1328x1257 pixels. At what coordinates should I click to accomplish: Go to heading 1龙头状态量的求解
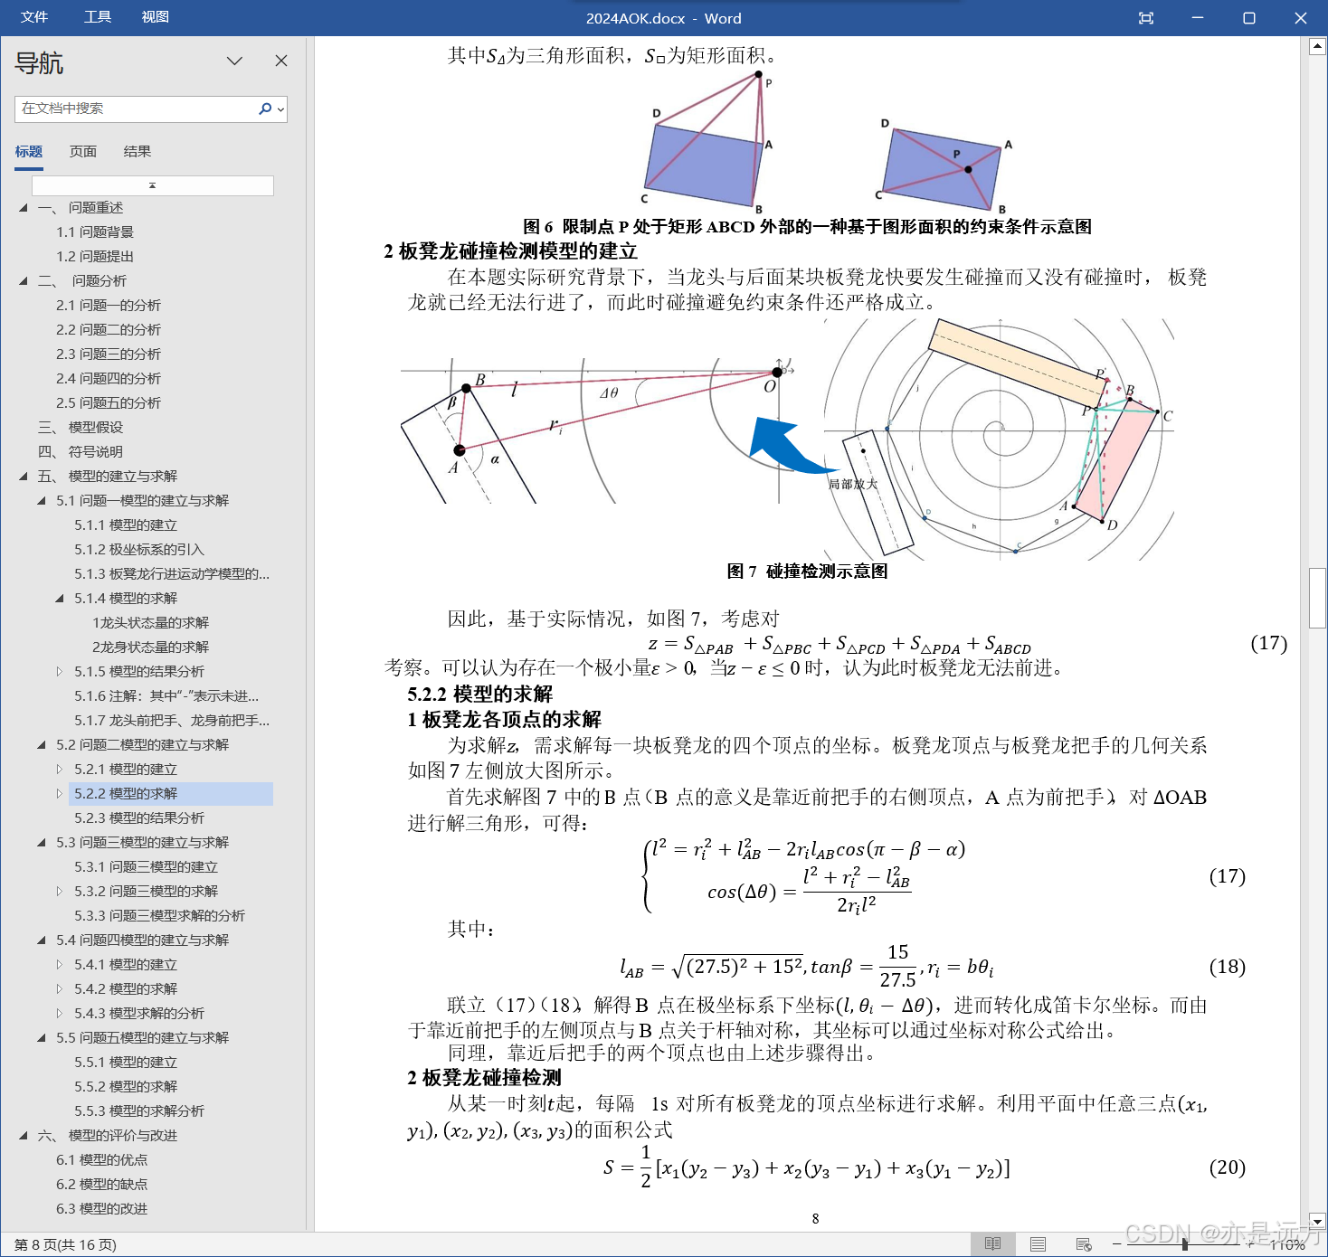tap(150, 623)
